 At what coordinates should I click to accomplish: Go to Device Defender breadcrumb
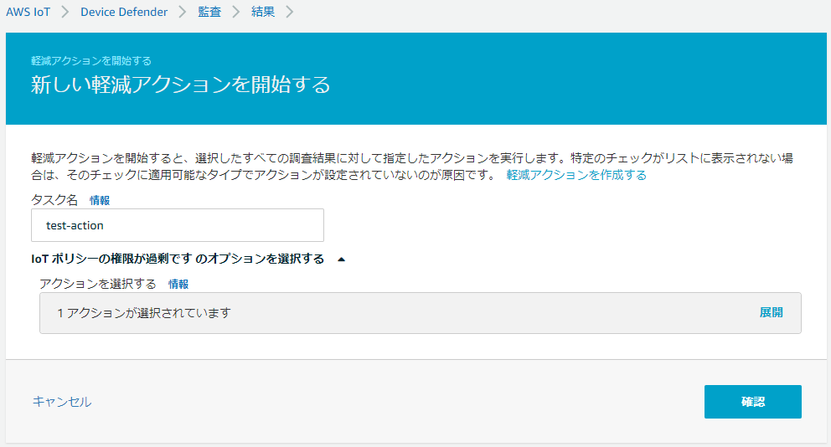[124, 13]
